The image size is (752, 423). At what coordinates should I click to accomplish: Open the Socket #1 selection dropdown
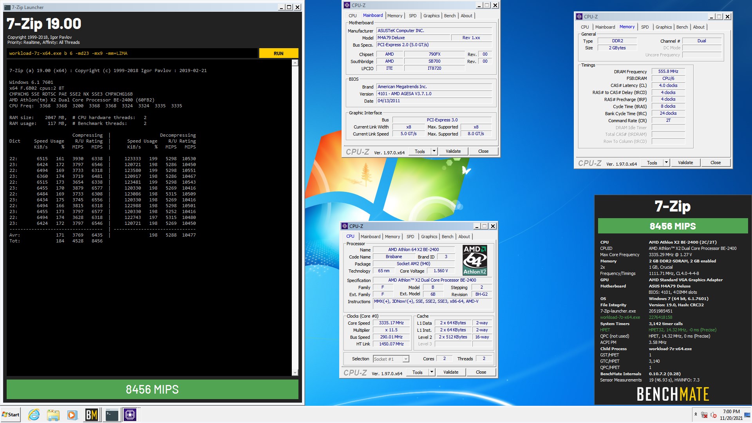tap(406, 359)
